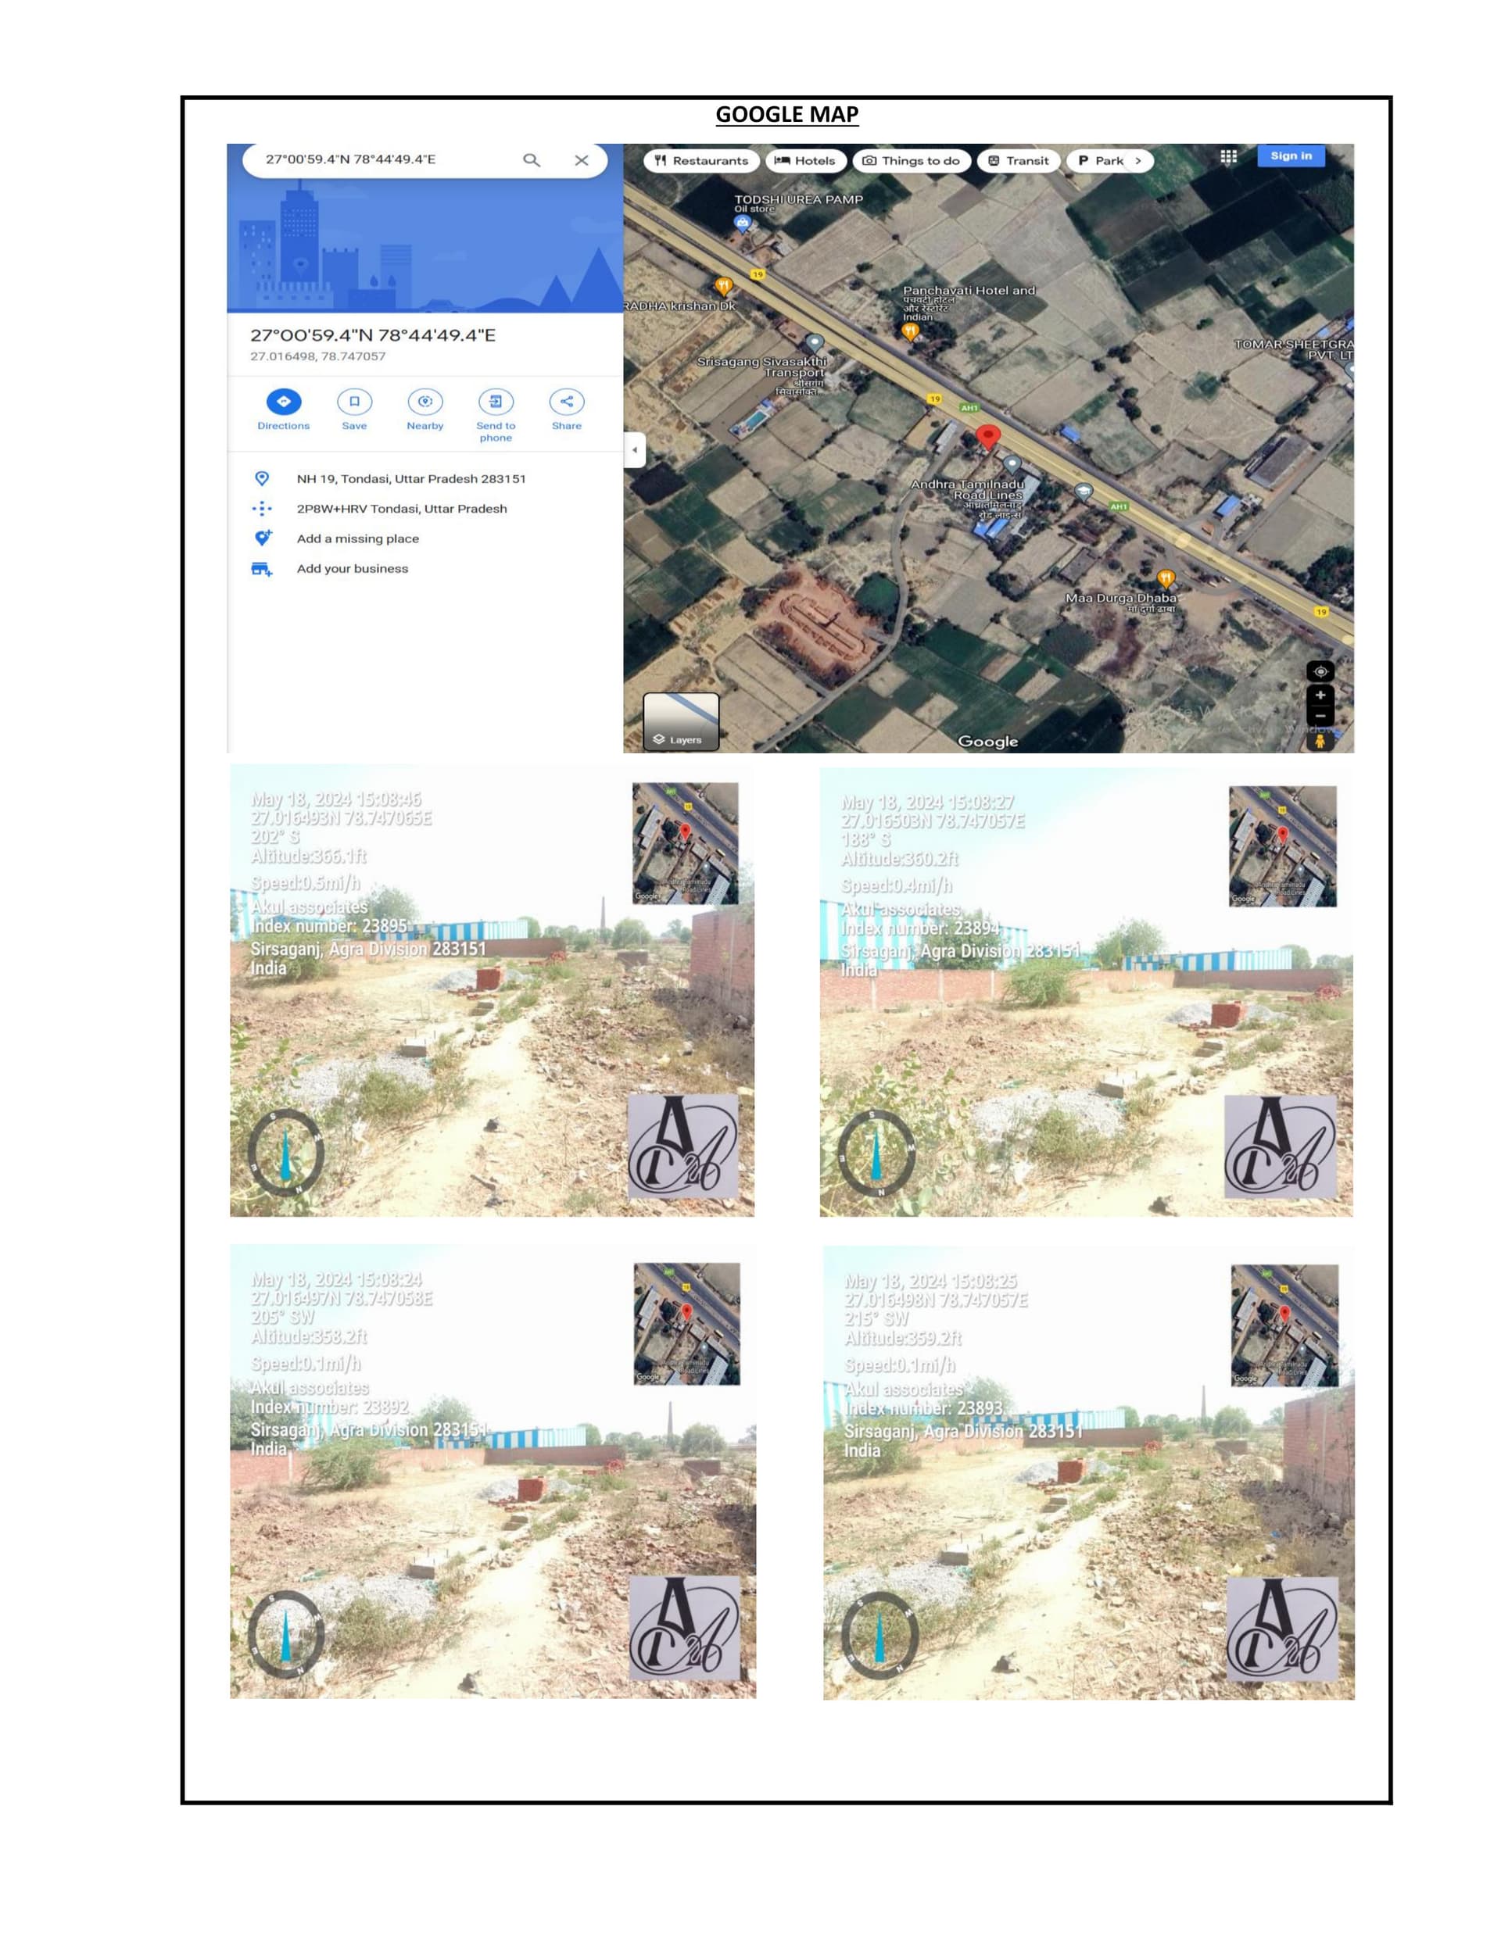Image resolution: width=1501 pixels, height=1942 pixels.
Task: Copy the plus code 2P8W+HRV Tondasi, Uttar Pradesh
Action: (402, 509)
